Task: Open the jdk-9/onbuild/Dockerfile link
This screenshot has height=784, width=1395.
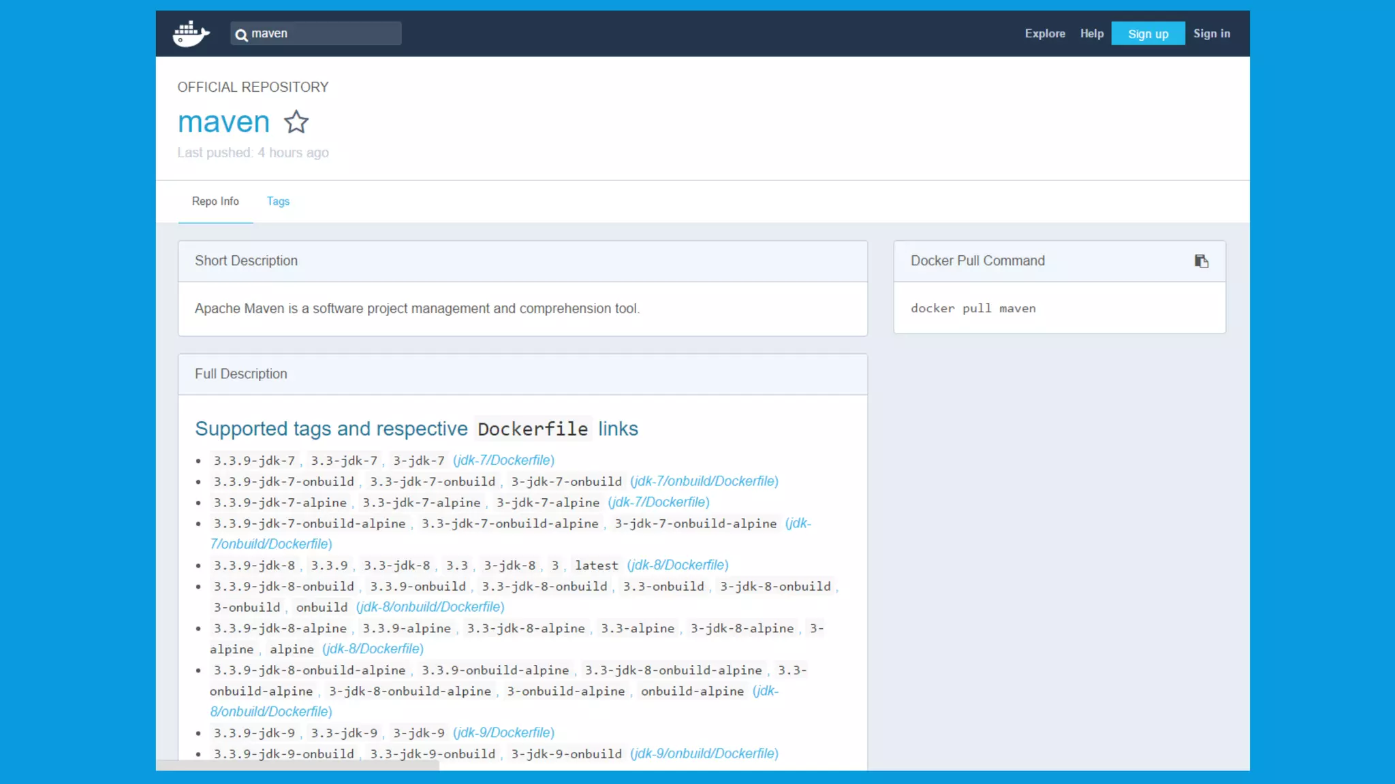Action: pyautogui.click(x=704, y=754)
